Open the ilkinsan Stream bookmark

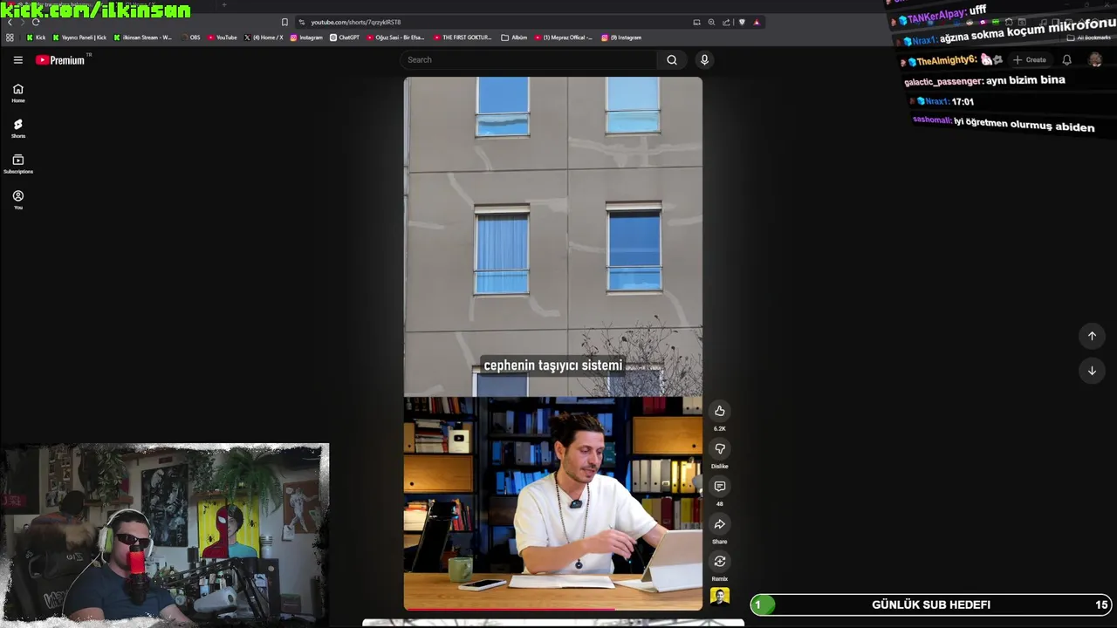[x=143, y=38]
